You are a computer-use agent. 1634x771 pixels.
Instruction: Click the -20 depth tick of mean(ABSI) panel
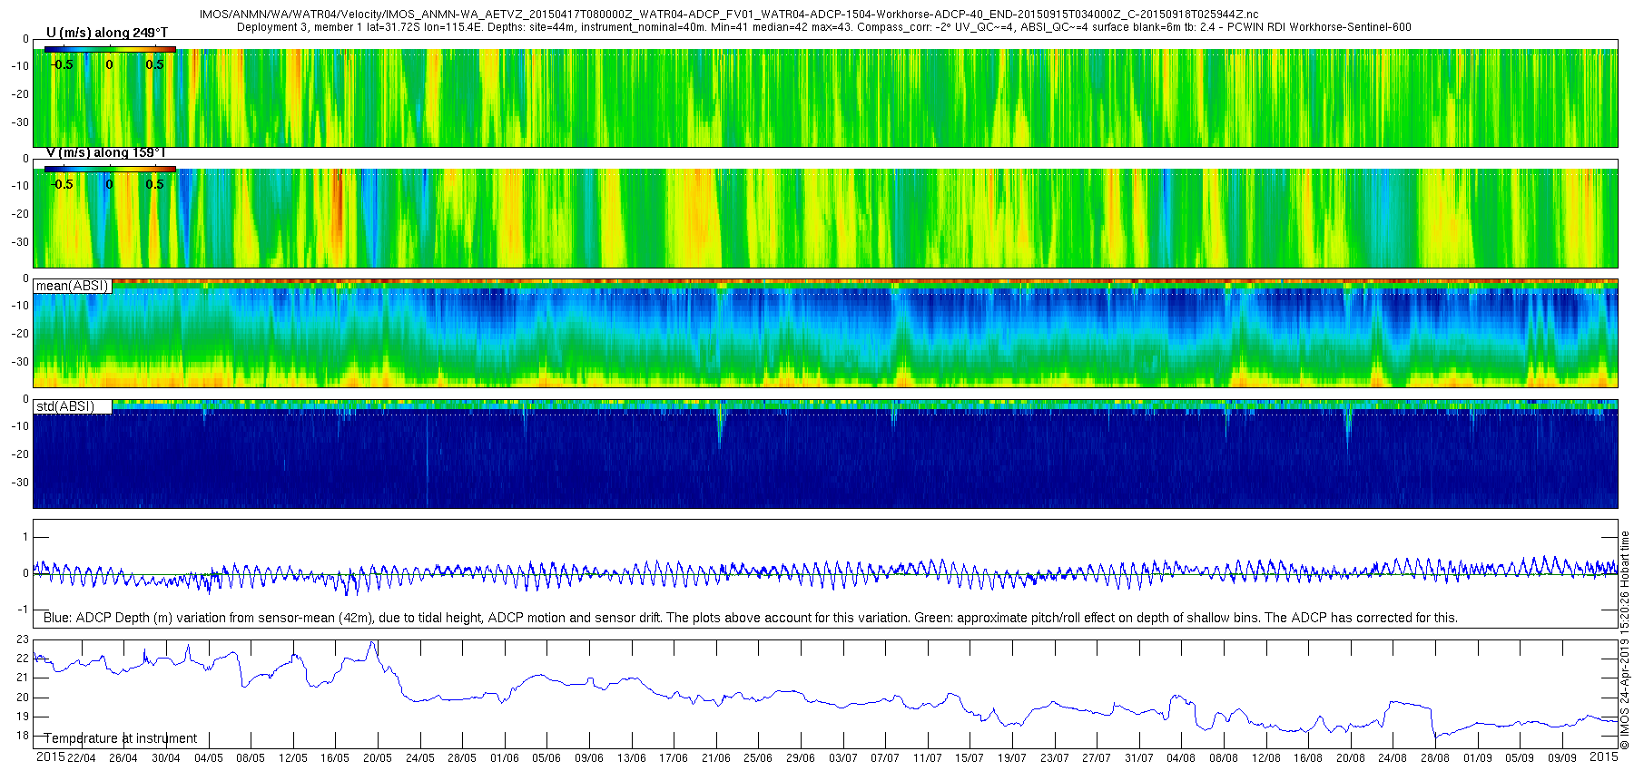click(x=19, y=334)
